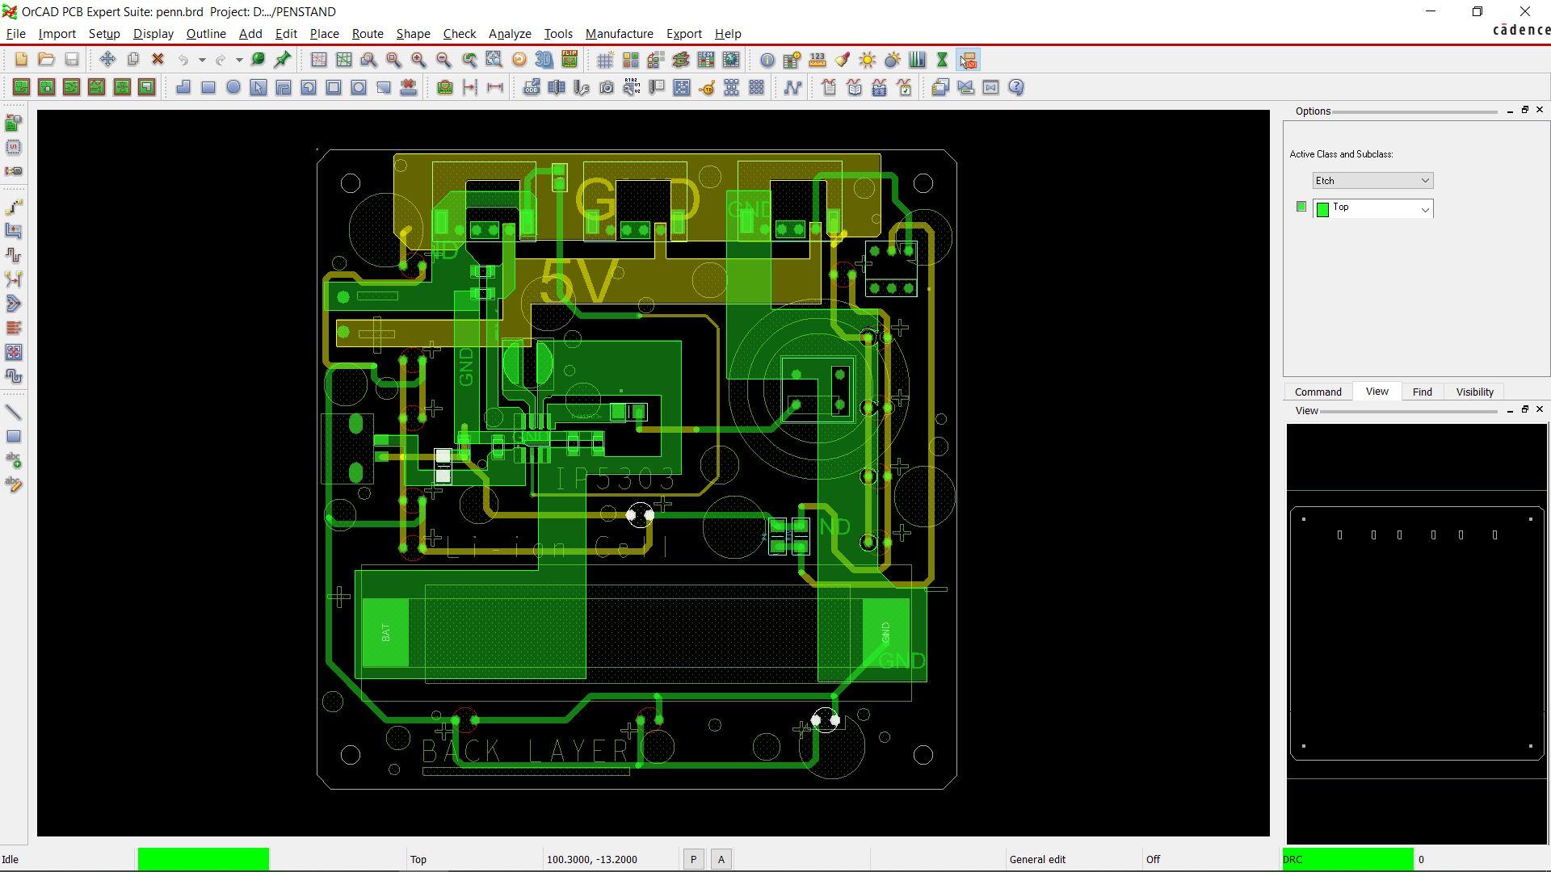Open the Route menu

pos(367,34)
